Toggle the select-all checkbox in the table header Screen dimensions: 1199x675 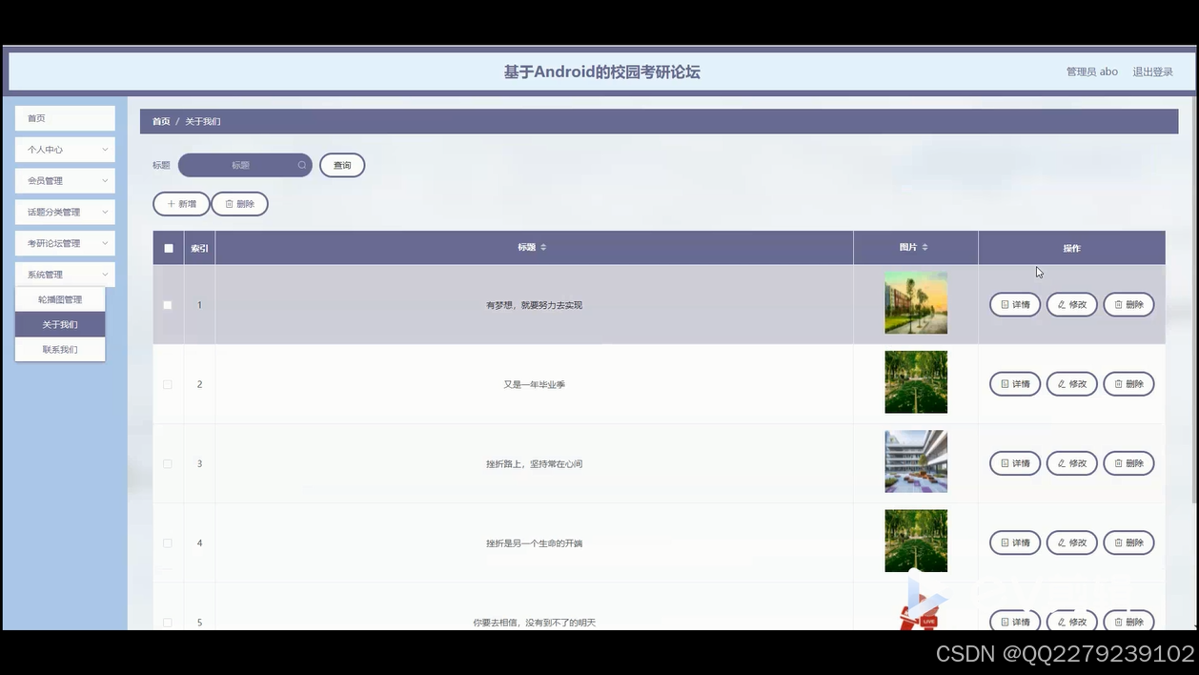[168, 247]
